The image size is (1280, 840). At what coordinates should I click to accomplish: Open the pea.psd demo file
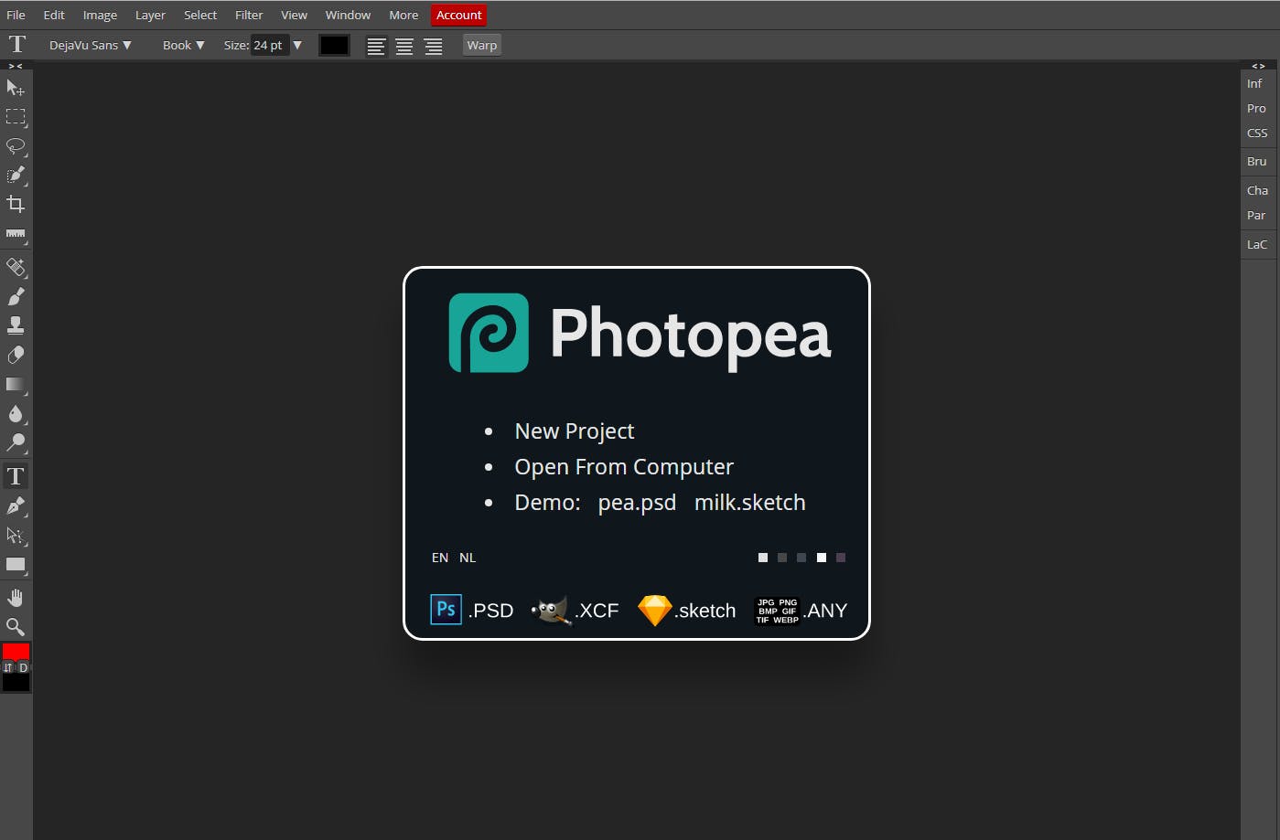tap(637, 503)
